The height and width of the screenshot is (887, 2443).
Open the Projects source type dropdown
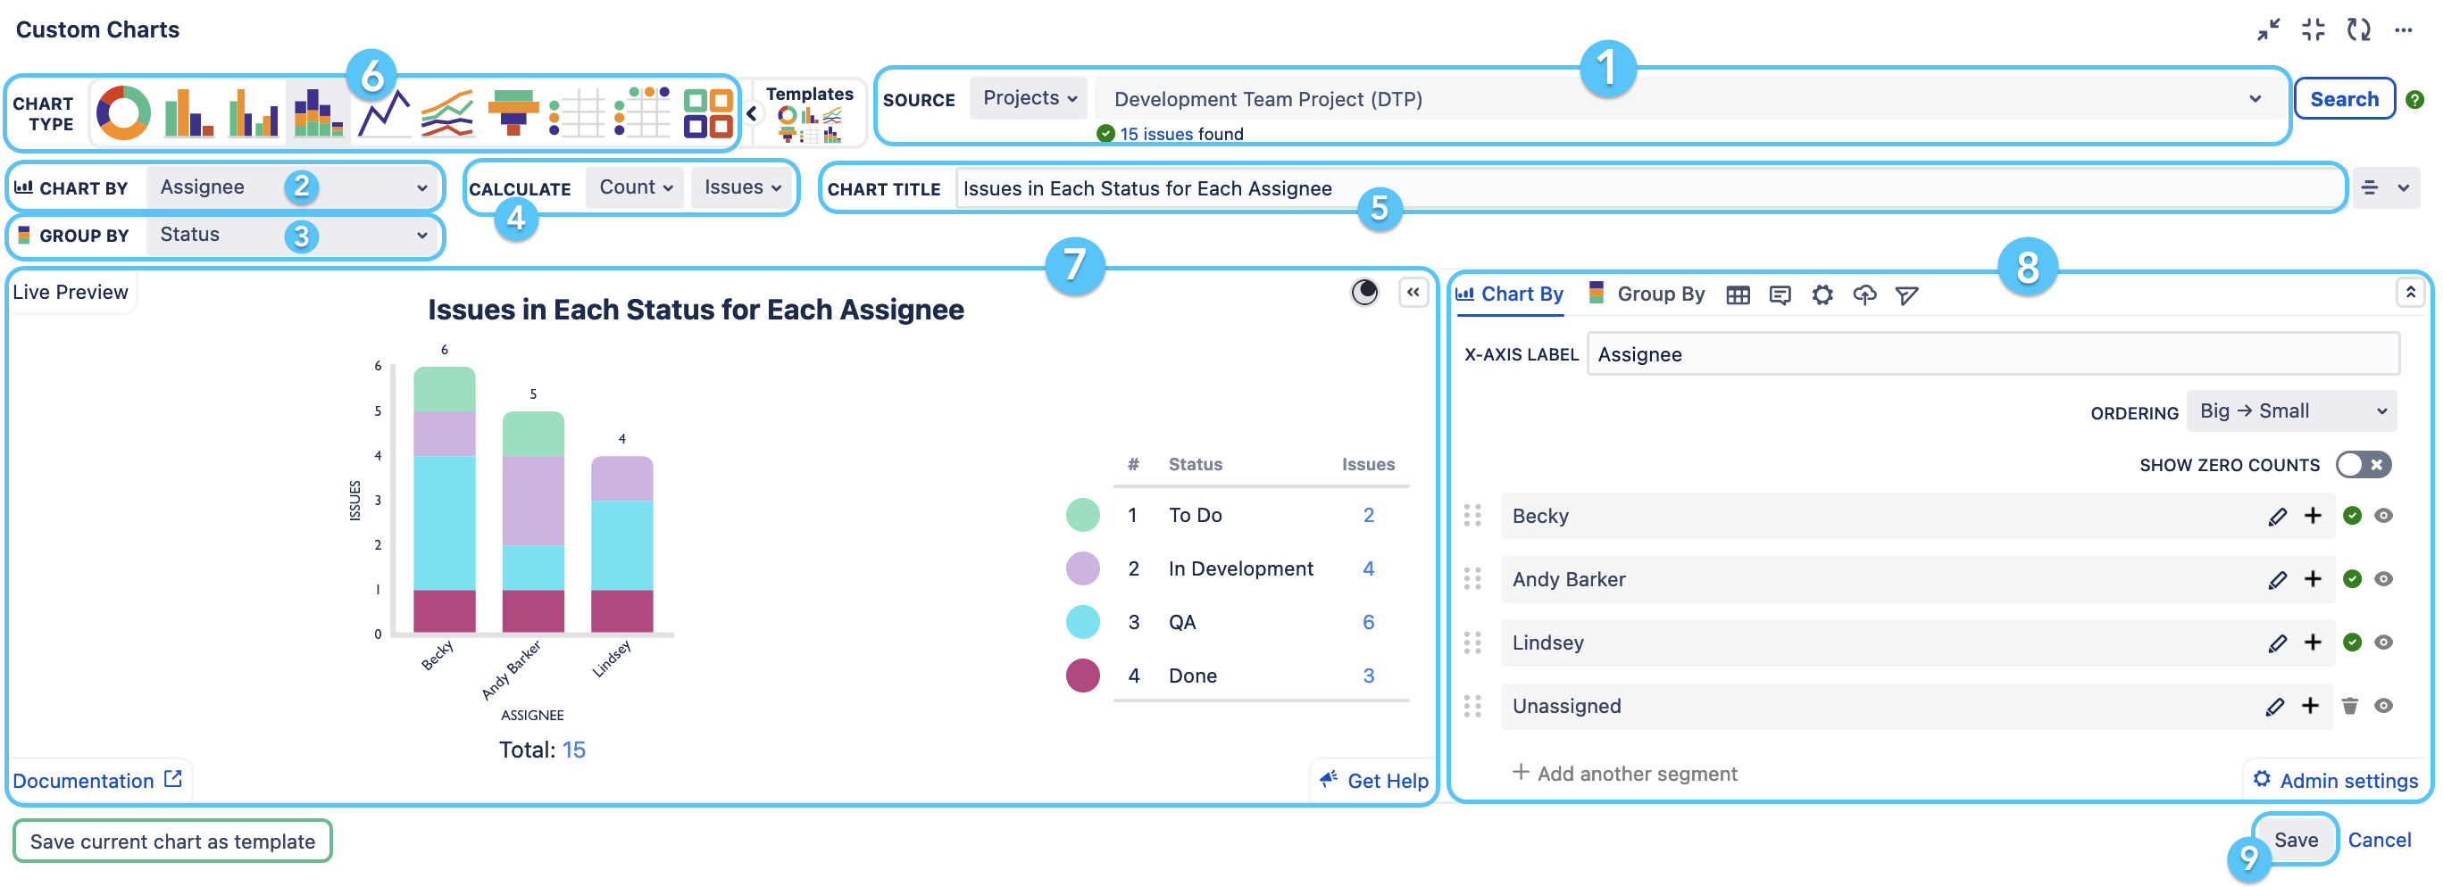pos(1028,98)
